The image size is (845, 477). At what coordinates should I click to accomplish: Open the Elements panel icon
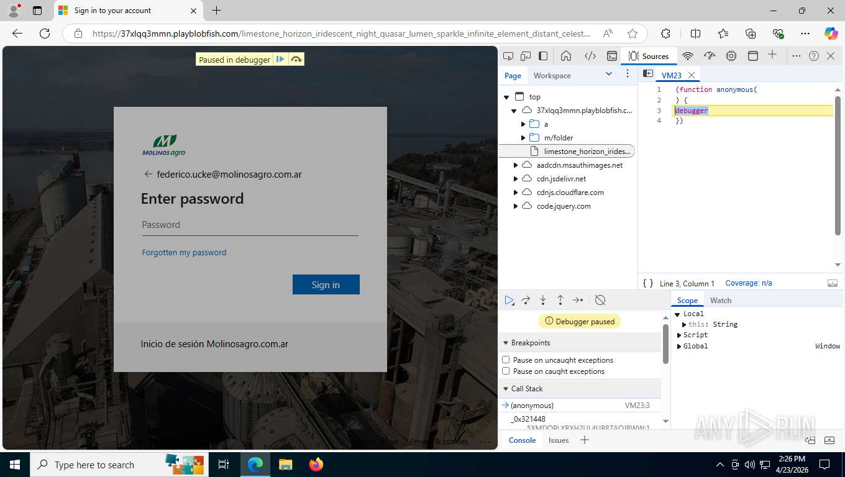coord(590,56)
